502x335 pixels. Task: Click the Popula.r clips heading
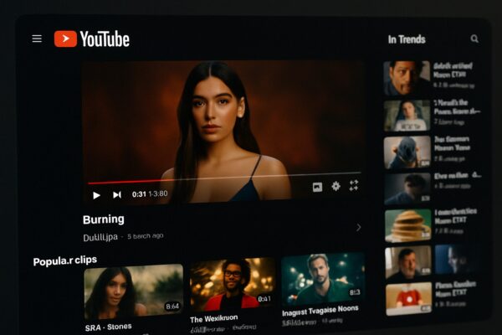(65, 260)
